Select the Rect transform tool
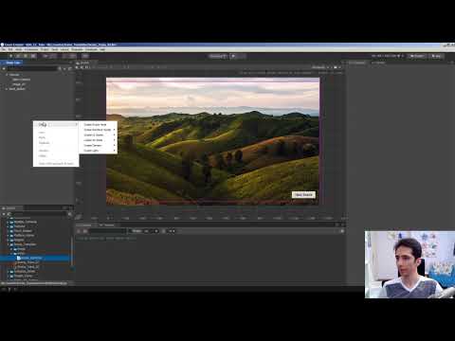 pyautogui.click(x=33, y=56)
